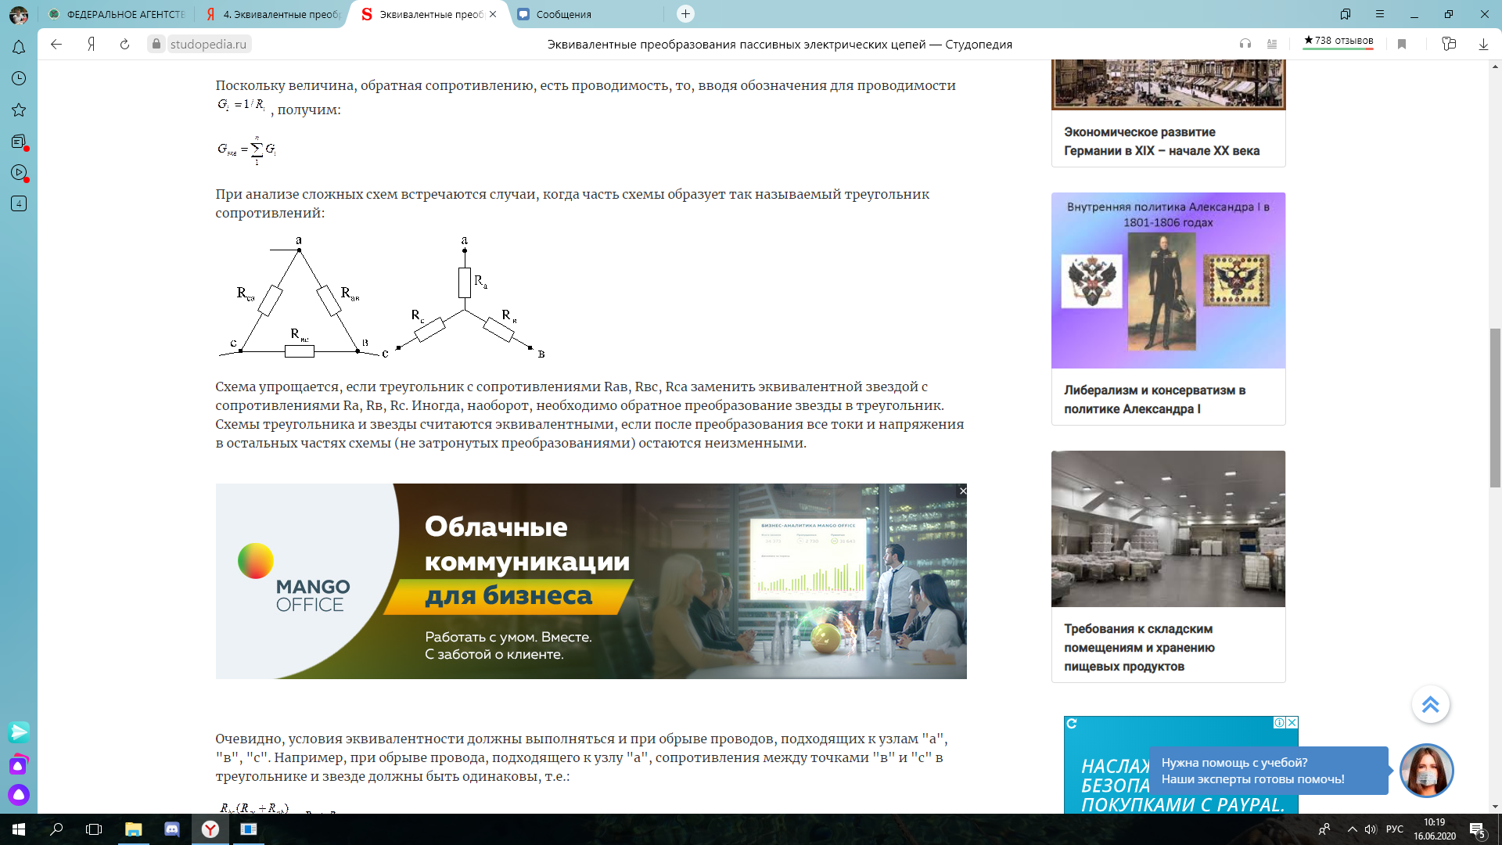The height and width of the screenshot is (845, 1502).
Task: Reload the current page
Action: [x=124, y=45]
